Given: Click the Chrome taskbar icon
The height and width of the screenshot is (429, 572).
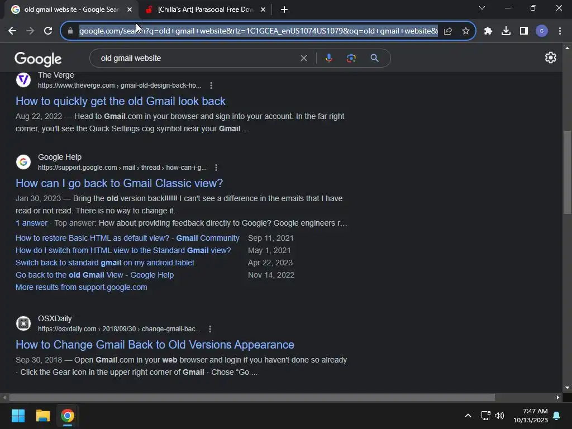Looking at the screenshot, I should click(68, 416).
